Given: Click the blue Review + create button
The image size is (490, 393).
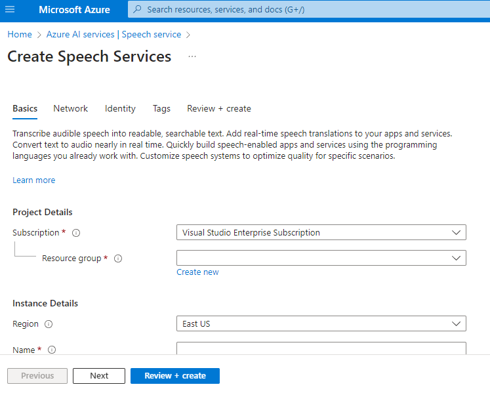Looking at the screenshot, I should pyautogui.click(x=174, y=376).
